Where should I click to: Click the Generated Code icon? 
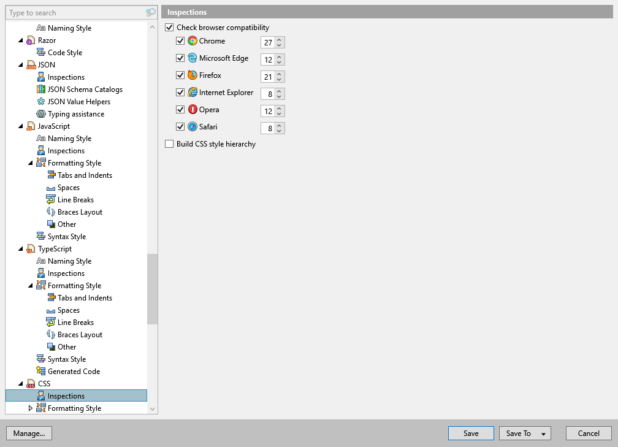pos(40,371)
